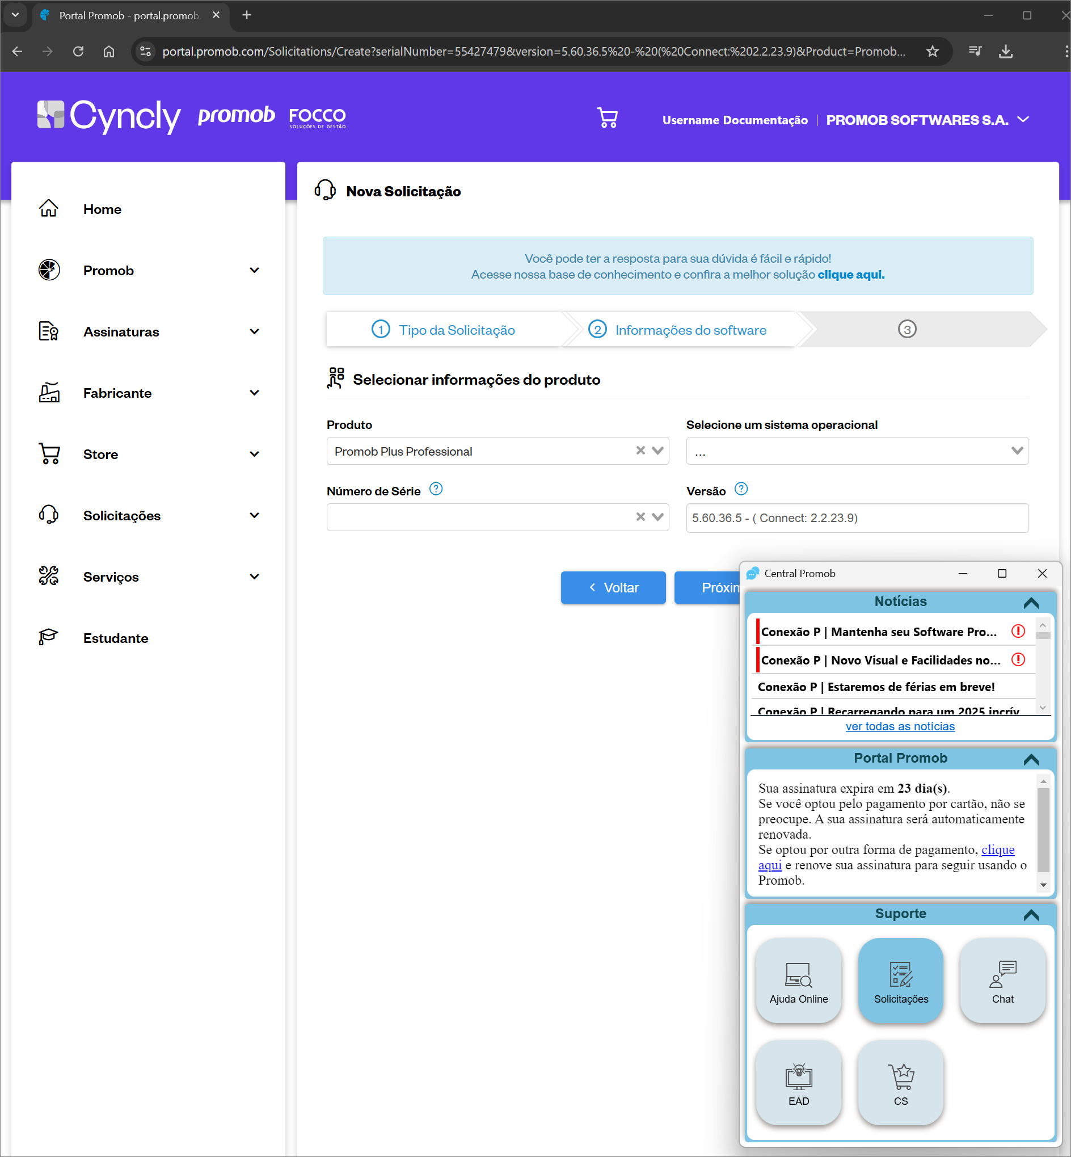This screenshot has height=1157, width=1071.
Task: Expand the Fabricante sidebar menu
Action: click(x=255, y=393)
